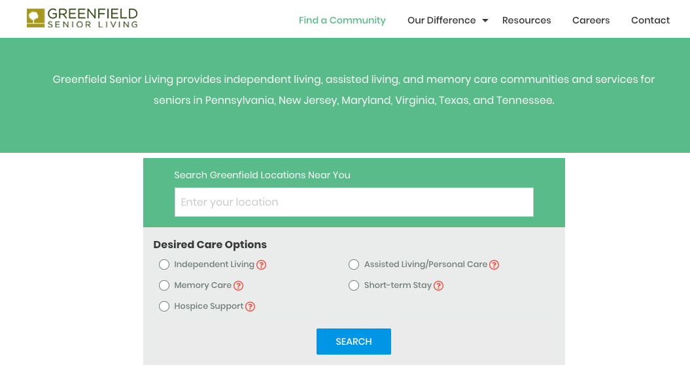Open the Our Difference menu item
Image resolution: width=690 pixels, height=384 pixels.
coord(441,20)
